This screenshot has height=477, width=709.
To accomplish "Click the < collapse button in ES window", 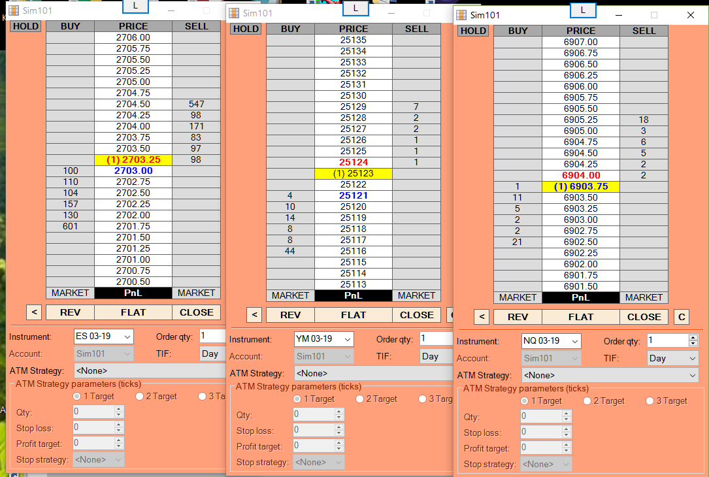I will pyautogui.click(x=35, y=312).
